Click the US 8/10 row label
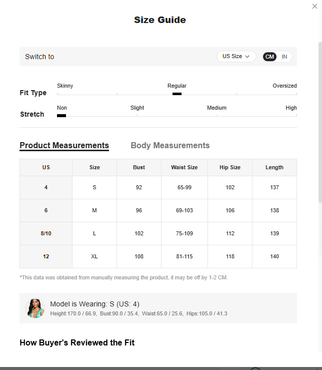 [46, 233]
